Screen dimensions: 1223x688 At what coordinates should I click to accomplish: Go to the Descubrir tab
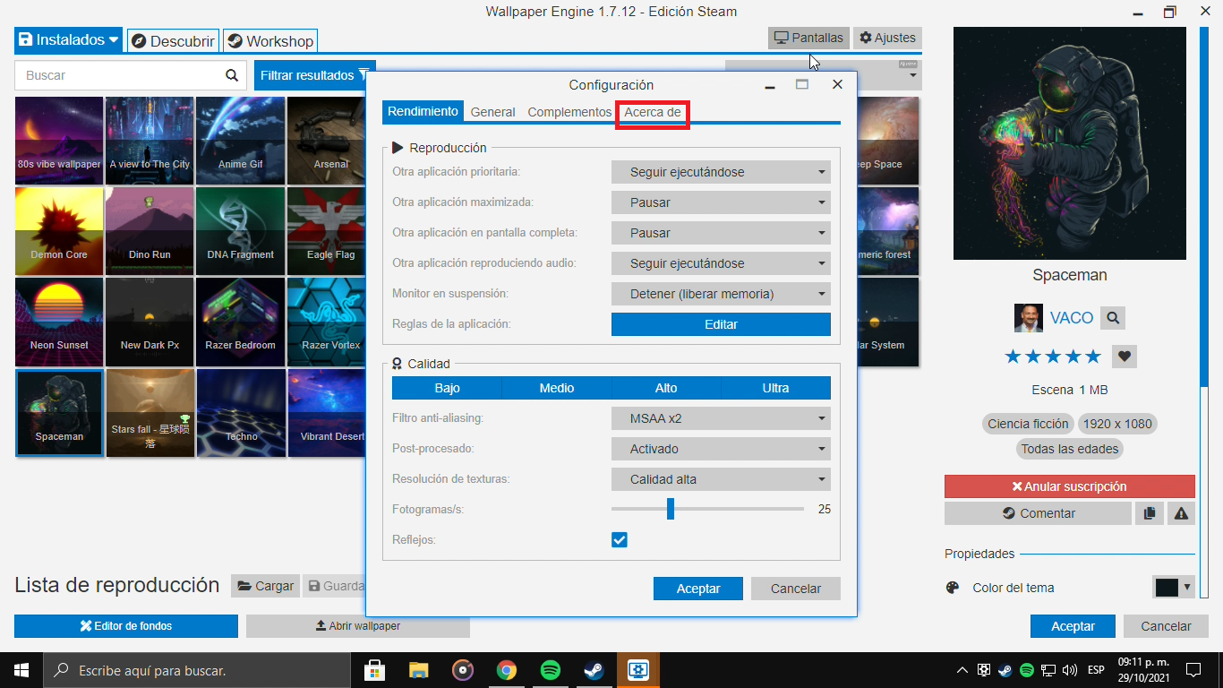pyautogui.click(x=174, y=41)
